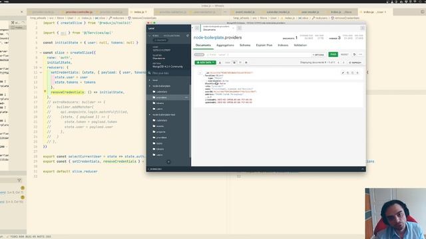Image resolution: width=426 pixels, height=239 pixels.
Task: Expand the MONGOSH shell panel
Action: click(x=362, y=169)
